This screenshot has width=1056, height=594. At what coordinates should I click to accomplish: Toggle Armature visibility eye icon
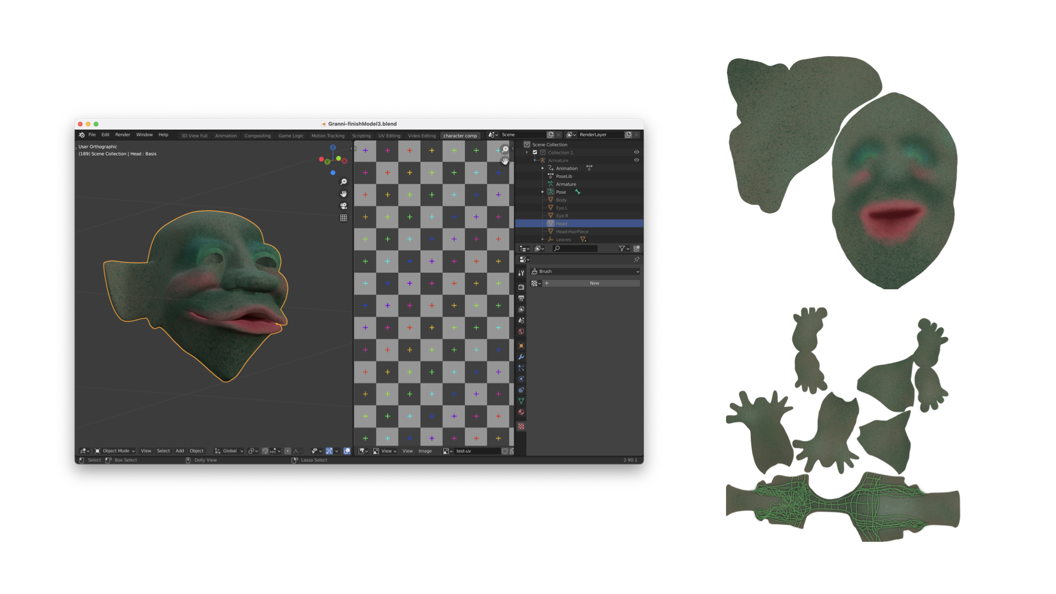coord(636,160)
